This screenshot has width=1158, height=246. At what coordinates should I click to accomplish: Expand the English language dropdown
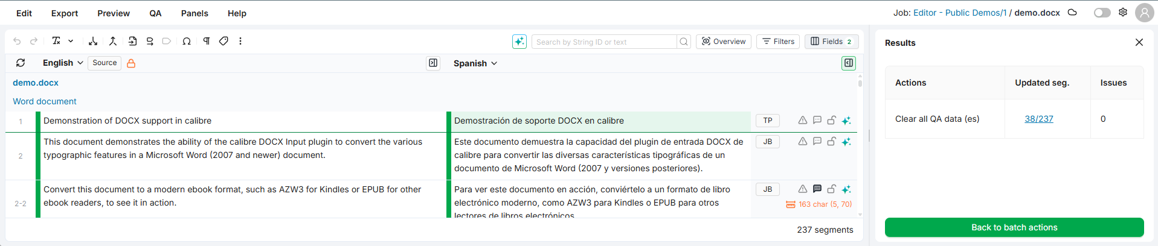63,63
